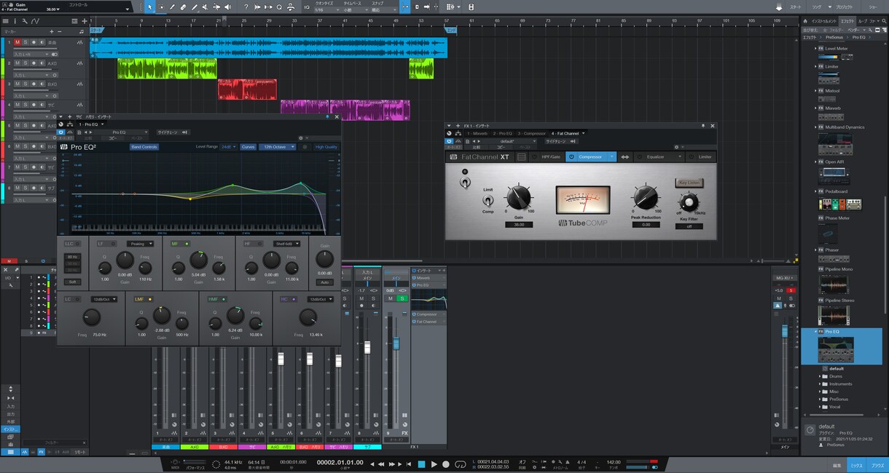Open the HF Shelf 6dB dropdown
Screen dimensions: 889x473
(287, 244)
